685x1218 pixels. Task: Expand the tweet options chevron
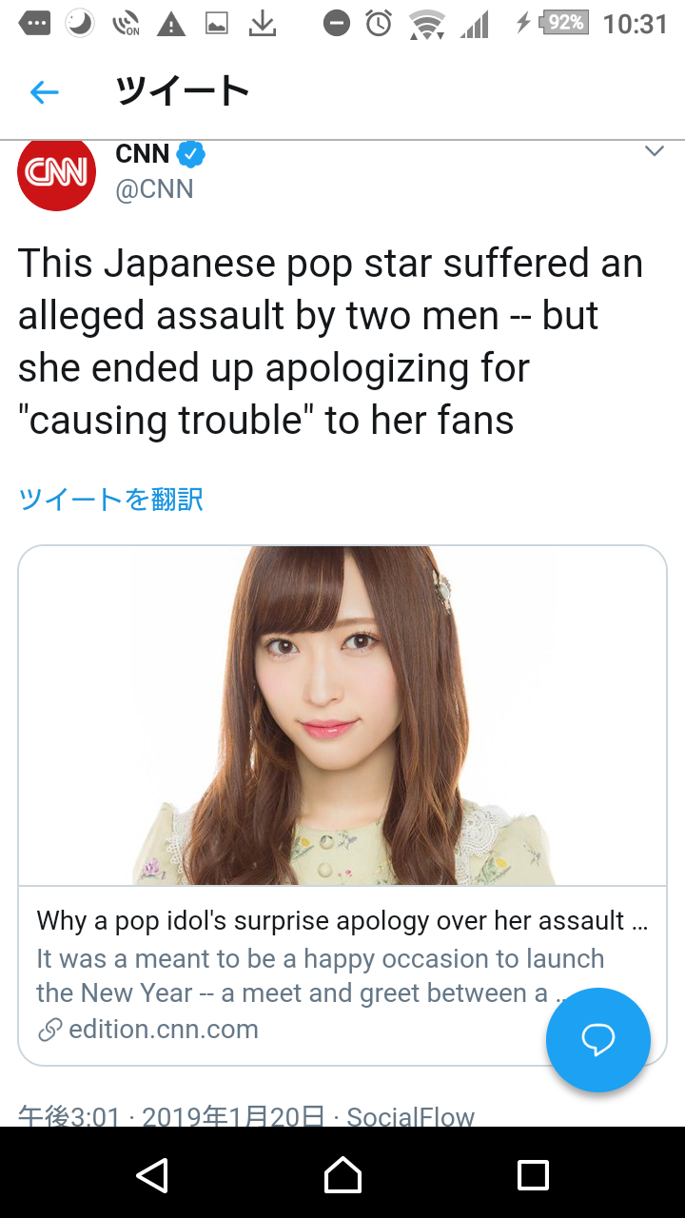click(x=654, y=152)
